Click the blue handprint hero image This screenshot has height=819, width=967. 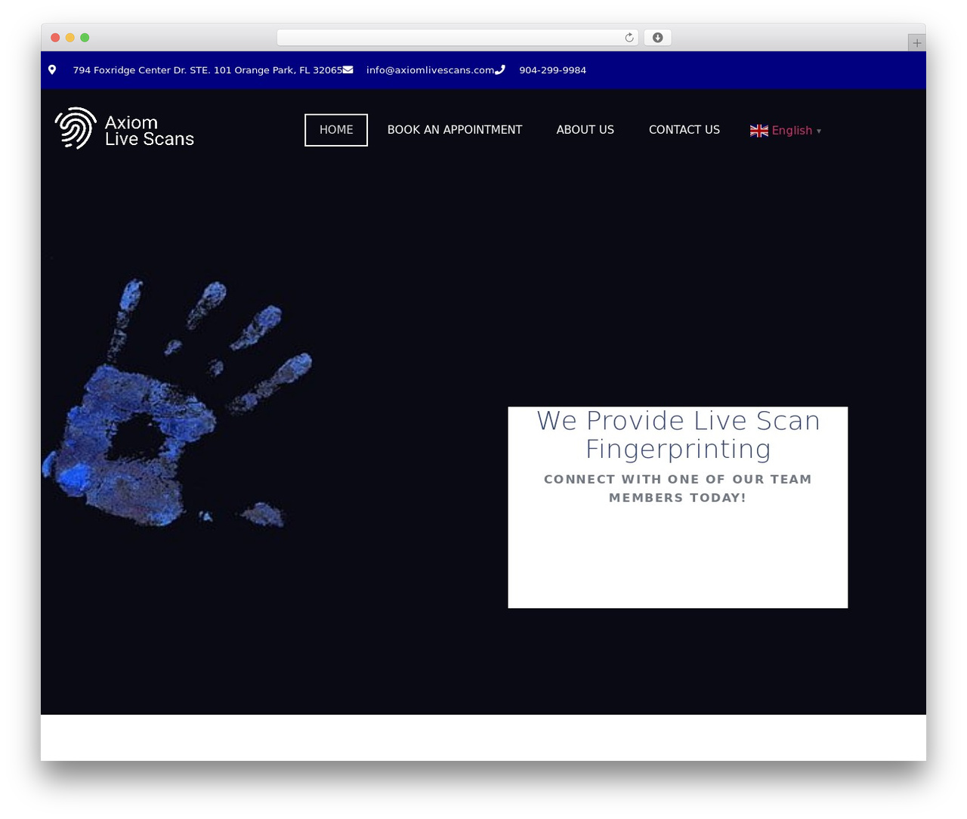click(178, 404)
